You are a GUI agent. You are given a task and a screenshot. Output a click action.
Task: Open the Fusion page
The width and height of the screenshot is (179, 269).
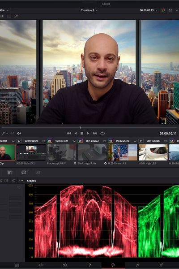point(89,265)
